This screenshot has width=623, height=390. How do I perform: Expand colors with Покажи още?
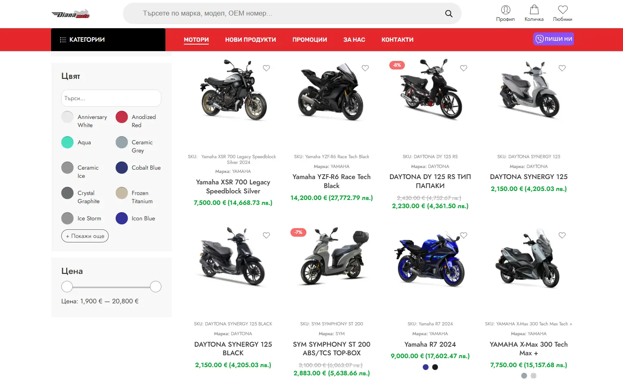[x=85, y=236]
